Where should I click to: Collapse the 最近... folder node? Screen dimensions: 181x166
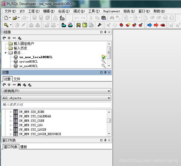point(5,53)
